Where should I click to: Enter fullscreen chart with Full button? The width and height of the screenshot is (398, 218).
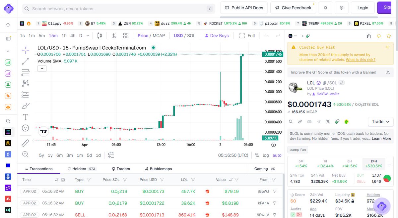click(247, 35)
